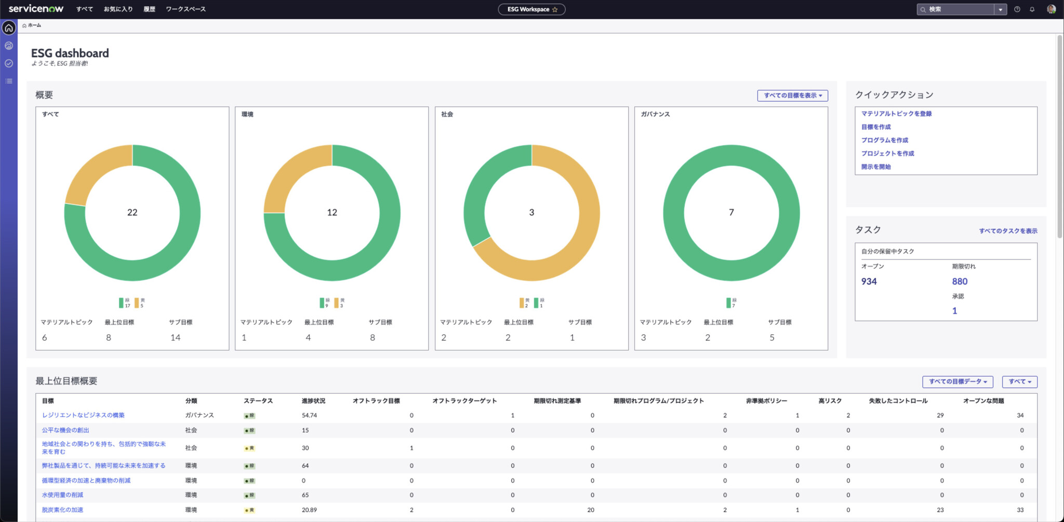Select the Home icon in the left sidebar
The height and width of the screenshot is (522, 1064).
pyautogui.click(x=8, y=29)
